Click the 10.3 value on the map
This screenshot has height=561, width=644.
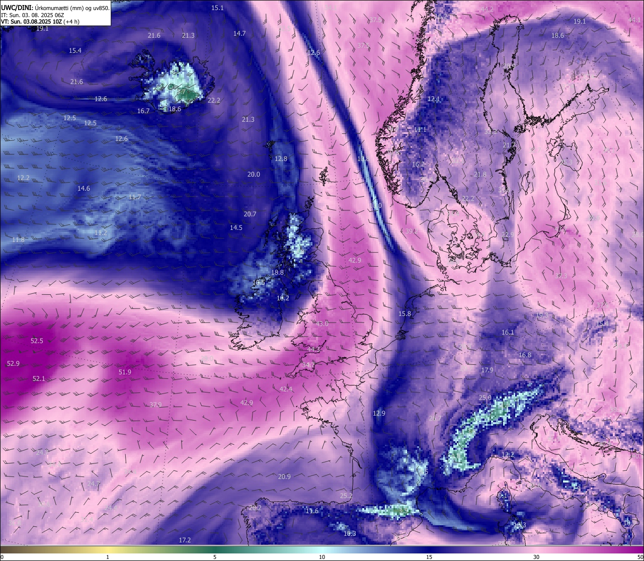point(349,533)
